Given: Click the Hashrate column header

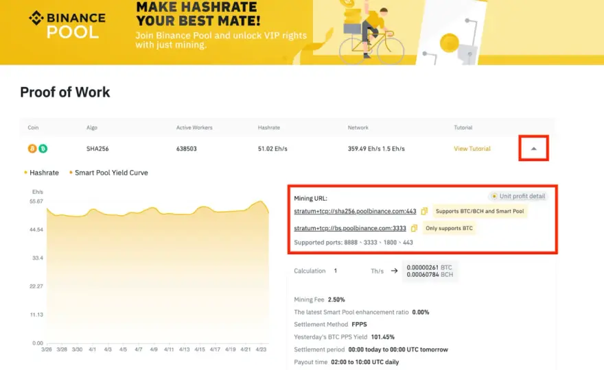Looking at the screenshot, I should click(269, 127).
